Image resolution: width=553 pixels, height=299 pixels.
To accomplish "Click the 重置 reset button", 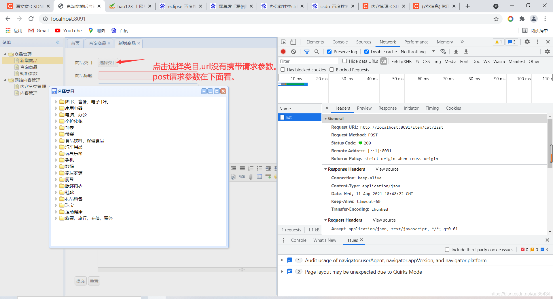I will pyautogui.click(x=94, y=281).
